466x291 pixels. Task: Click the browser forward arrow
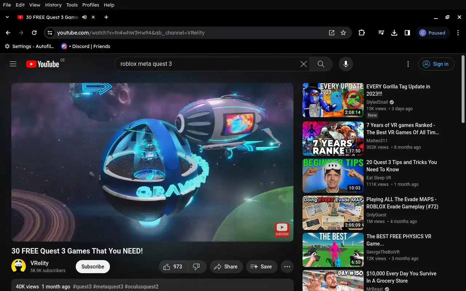click(x=21, y=33)
